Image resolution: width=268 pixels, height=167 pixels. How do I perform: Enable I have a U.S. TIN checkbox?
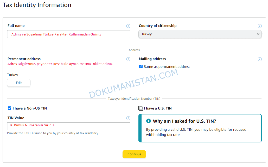pyautogui.click(x=141, y=108)
